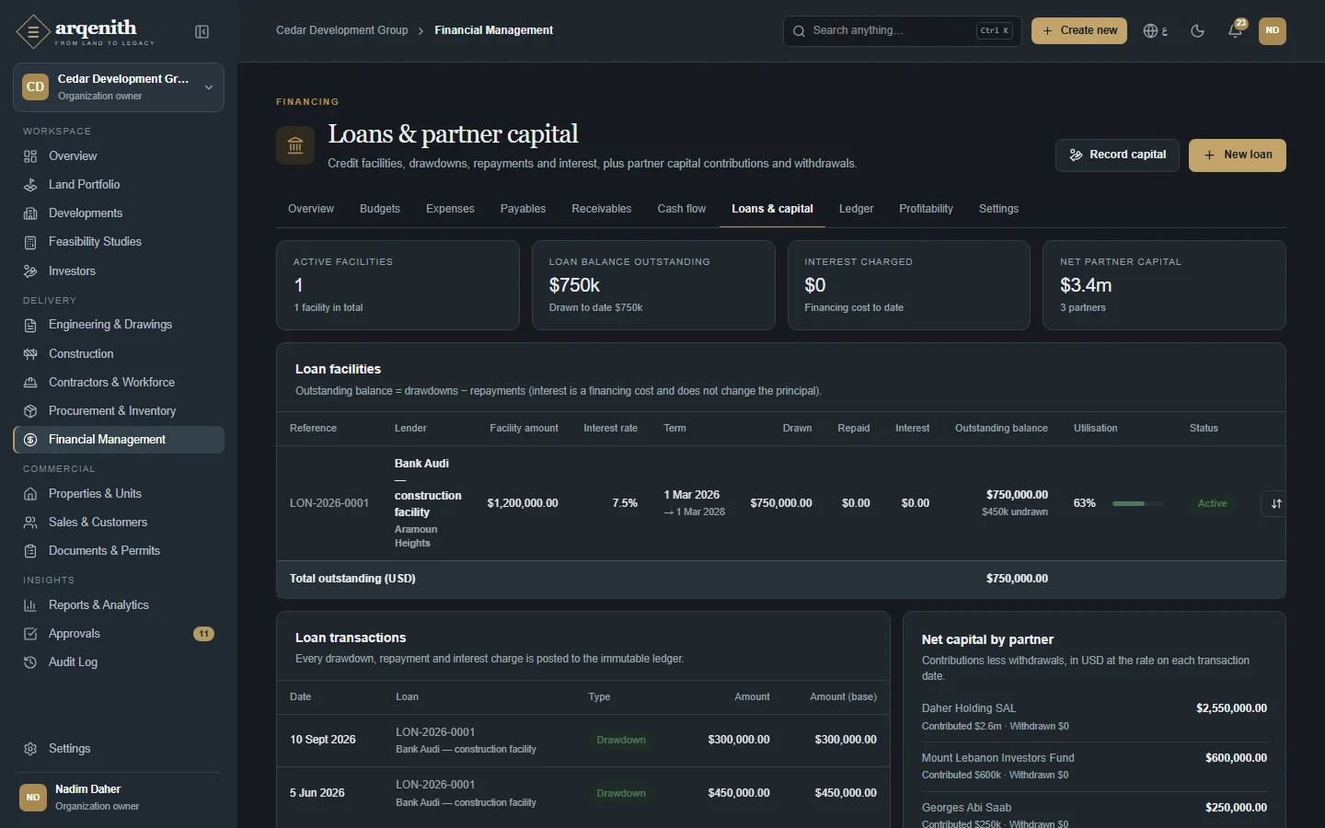The image size is (1325, 828).
Task: Switch to the Budgets tab
Action: coord(380,209)
